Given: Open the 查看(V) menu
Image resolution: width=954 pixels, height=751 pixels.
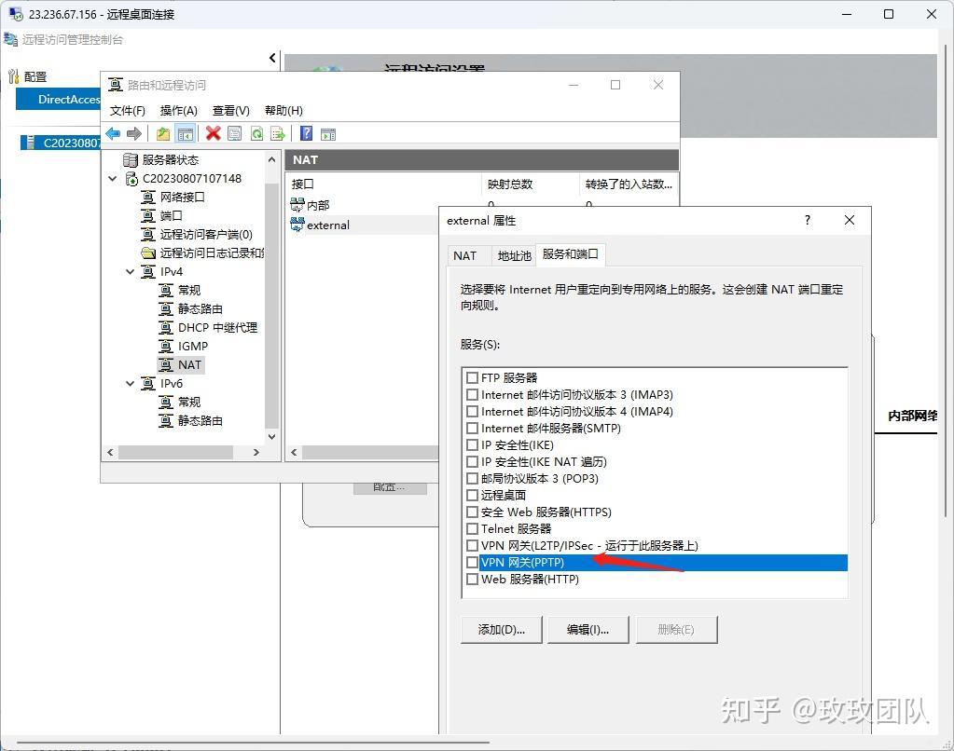Looking at the screenshot, I should coord(230,110).
